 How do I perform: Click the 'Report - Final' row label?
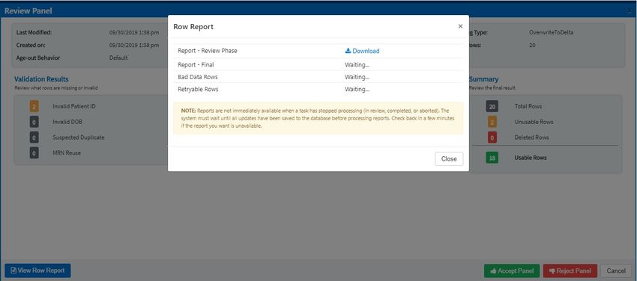(196, 64)
